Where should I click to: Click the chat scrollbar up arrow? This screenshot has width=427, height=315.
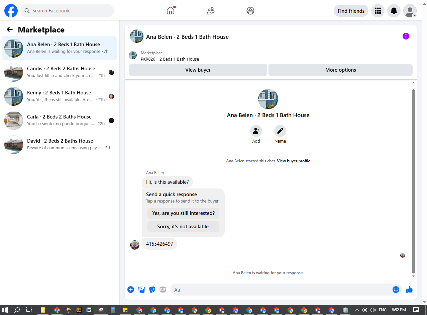click(x=414, y=83)
